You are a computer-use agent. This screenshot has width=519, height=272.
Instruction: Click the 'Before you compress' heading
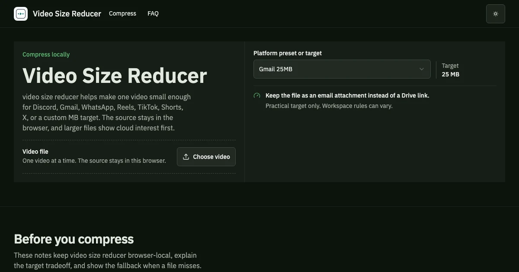click(x=74, y=239)
